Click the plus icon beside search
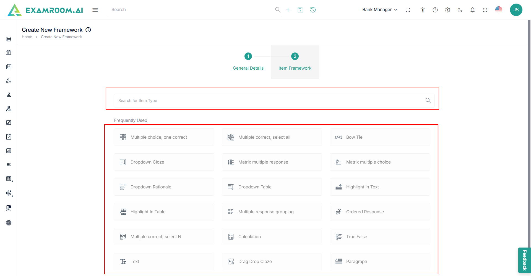This screenshot has height=276, width=531. pyautogui.click(x=288, y=10)
